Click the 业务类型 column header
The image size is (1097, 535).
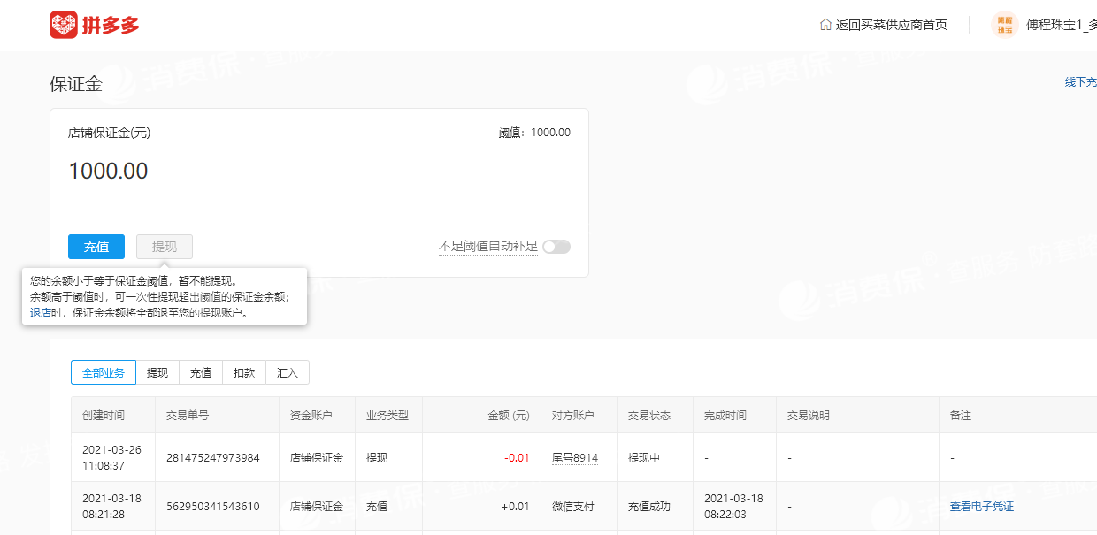(x=387, y=416)
